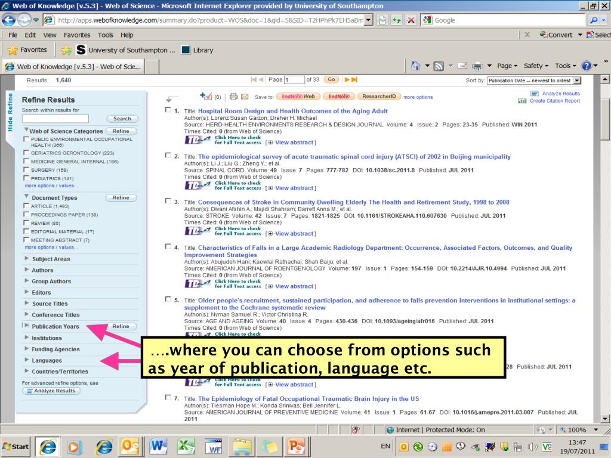The width and height of the screenshot is (611, 458).
Task: Click the Add to Favorites Bar star icon
Action: coord(66,50)
